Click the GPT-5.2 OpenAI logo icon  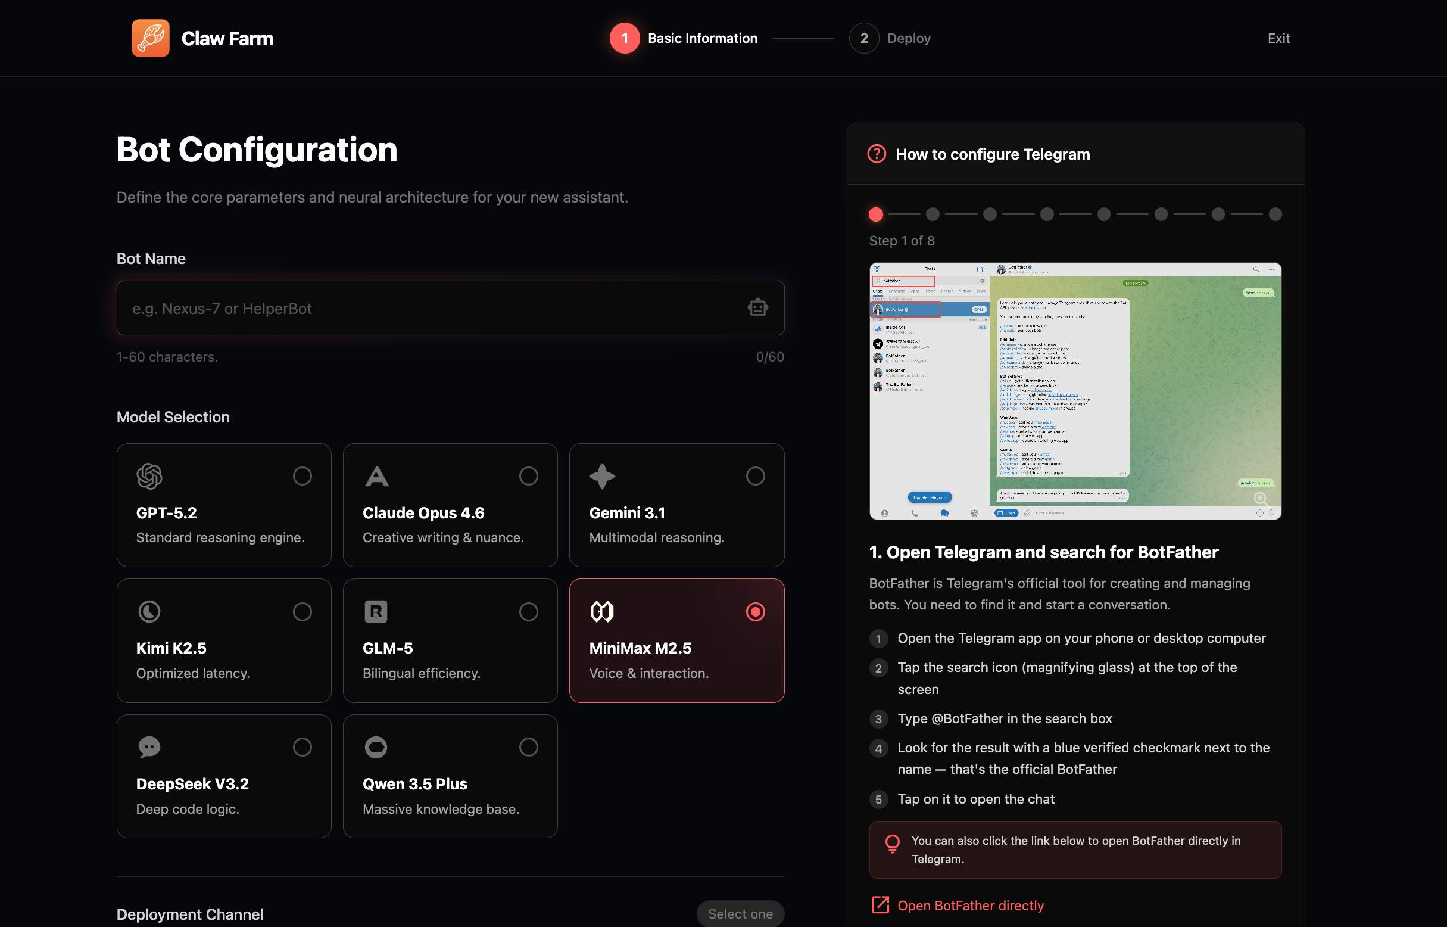click(149, 476)
